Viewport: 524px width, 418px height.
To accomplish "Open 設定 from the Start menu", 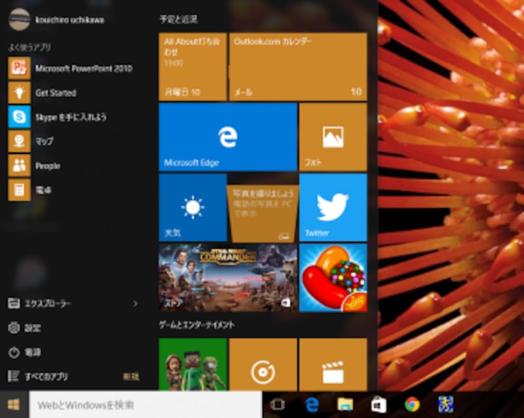I will pyautogui.click(x=24, y=328).
